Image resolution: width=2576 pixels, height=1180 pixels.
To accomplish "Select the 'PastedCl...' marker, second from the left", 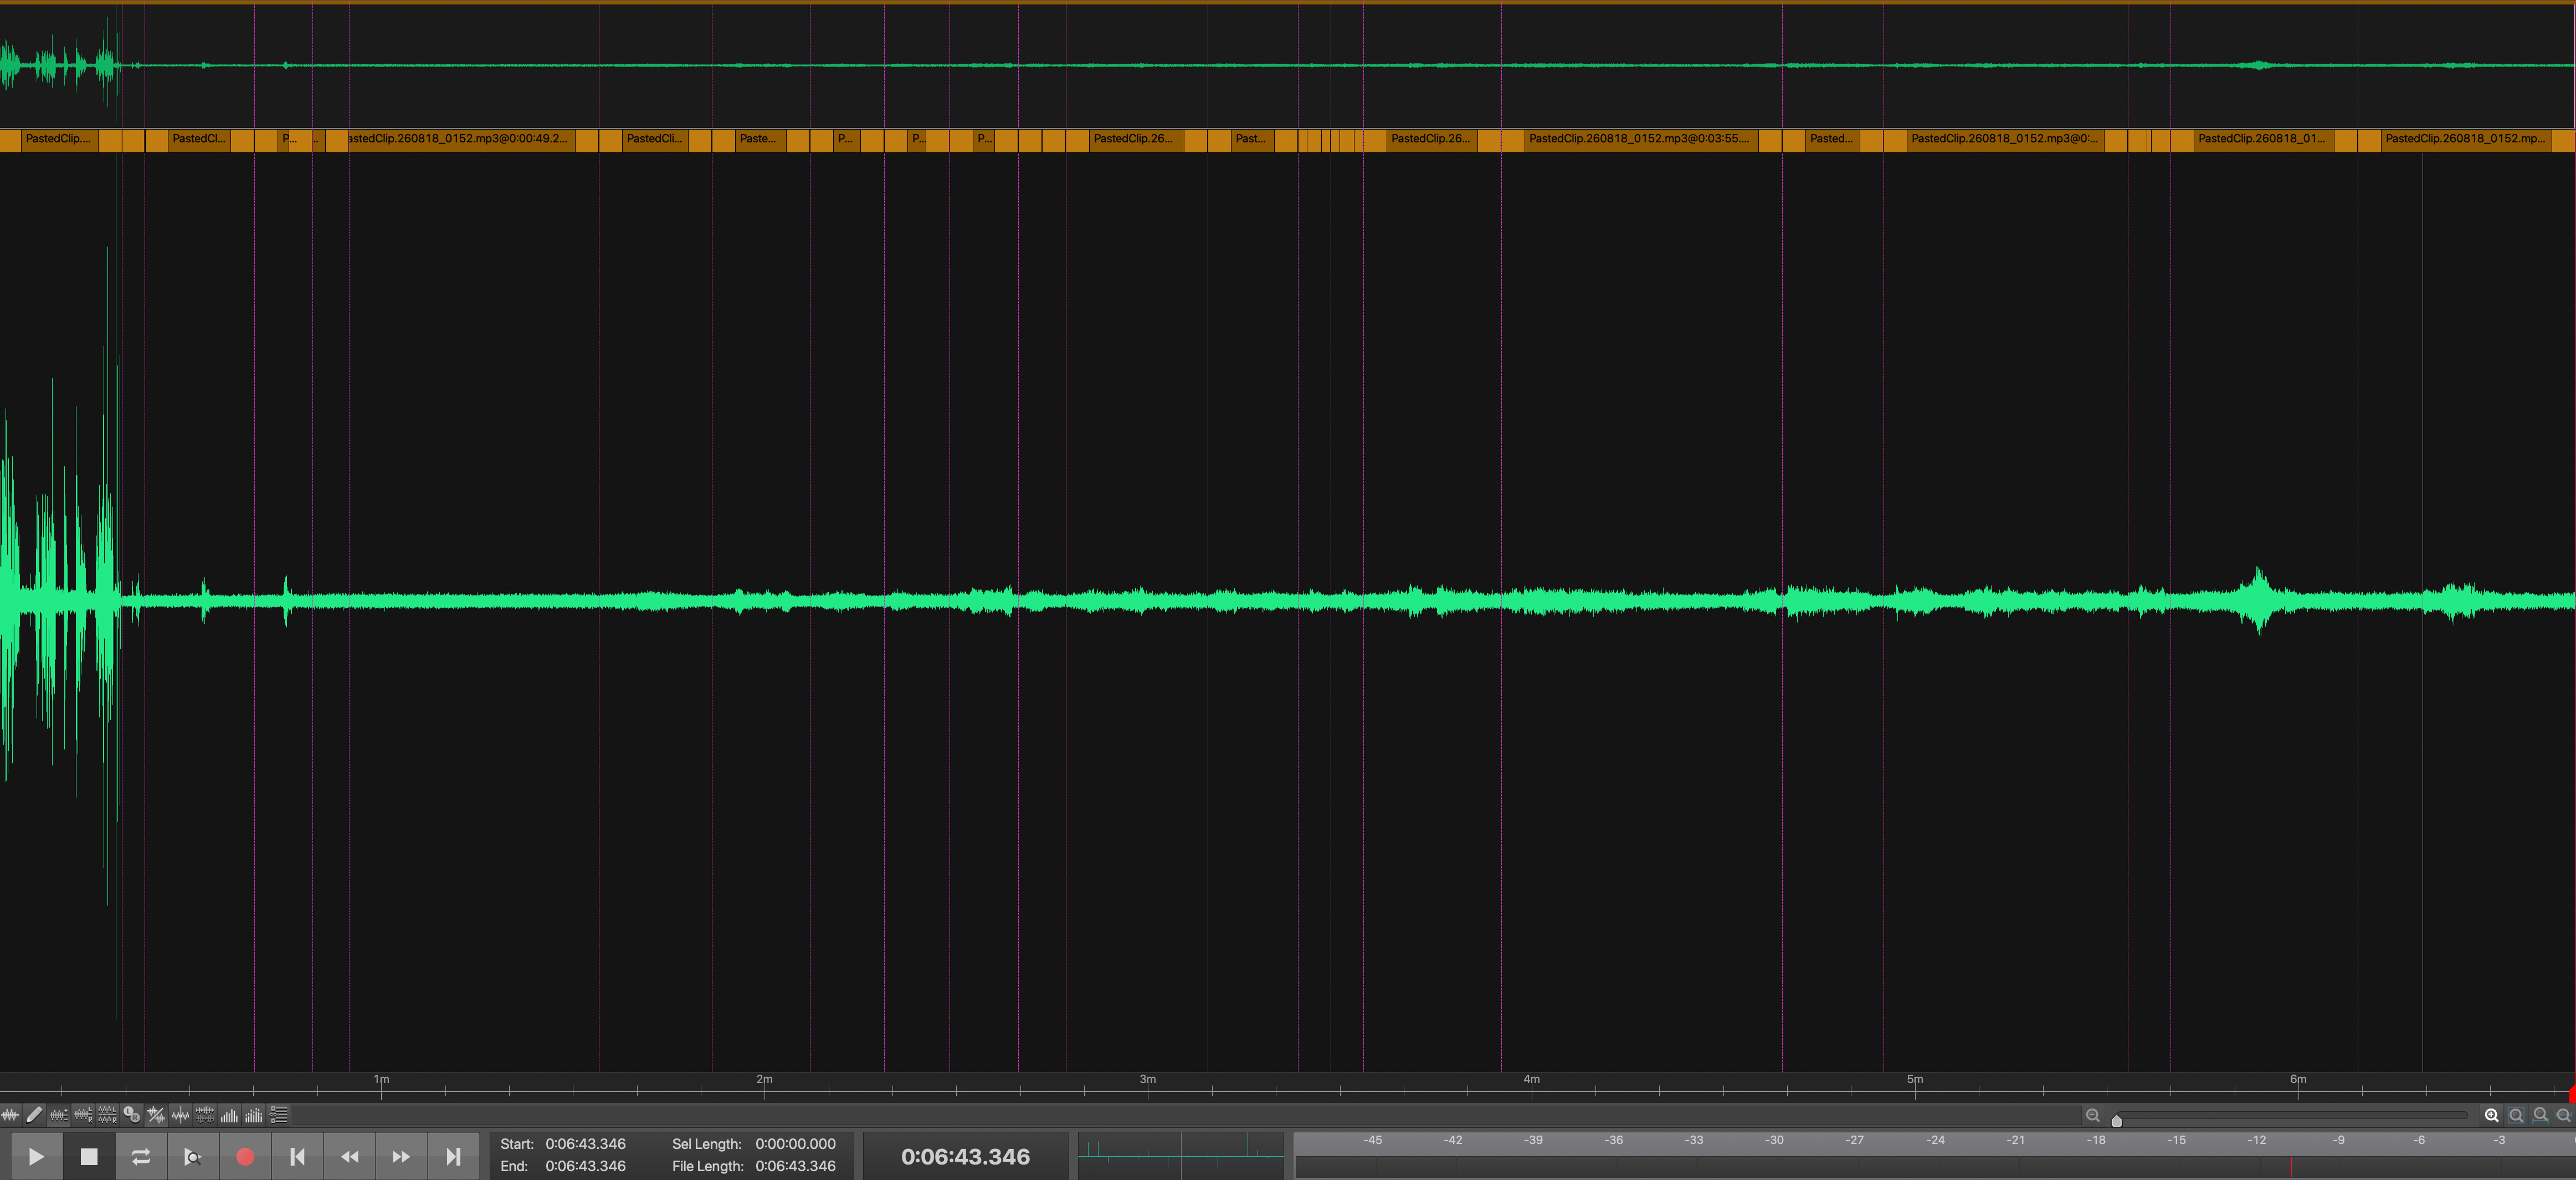I will tap(199, 139).
